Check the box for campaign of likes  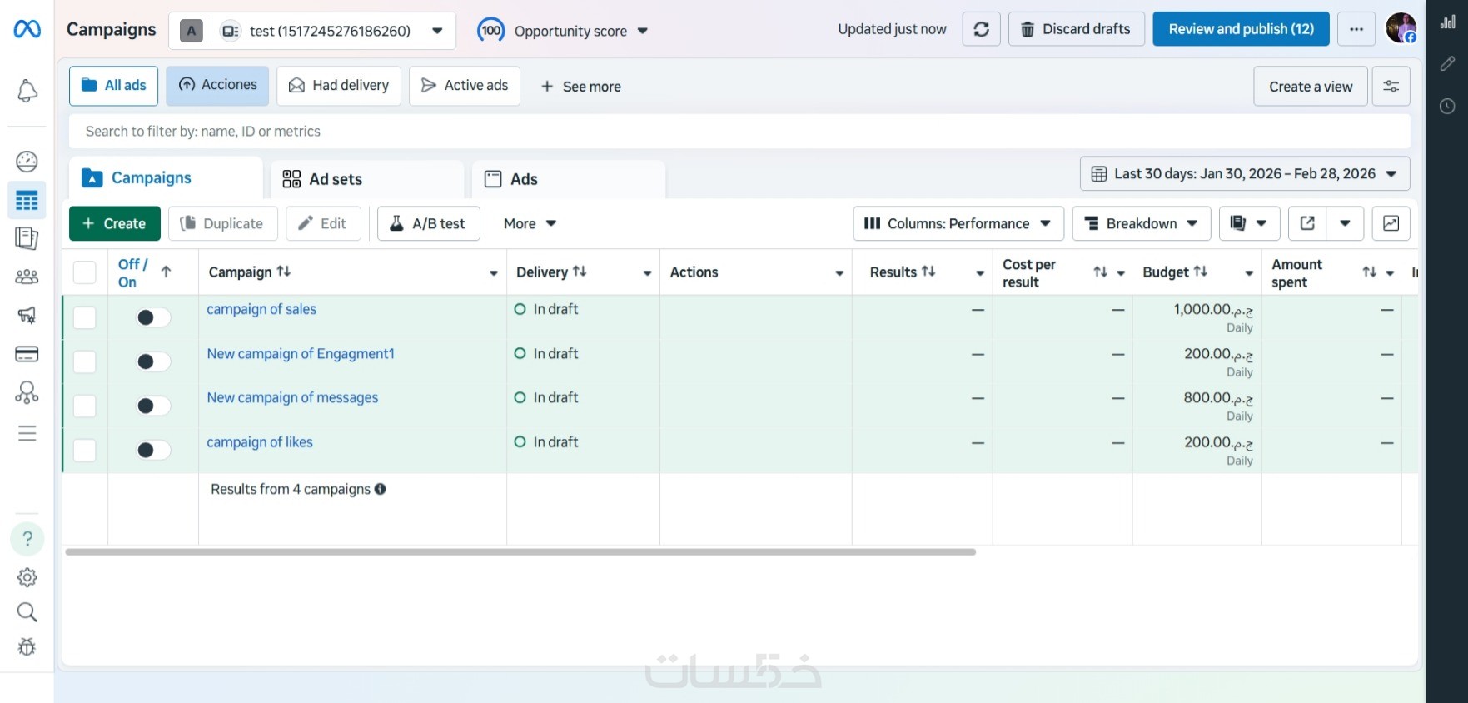85,450
